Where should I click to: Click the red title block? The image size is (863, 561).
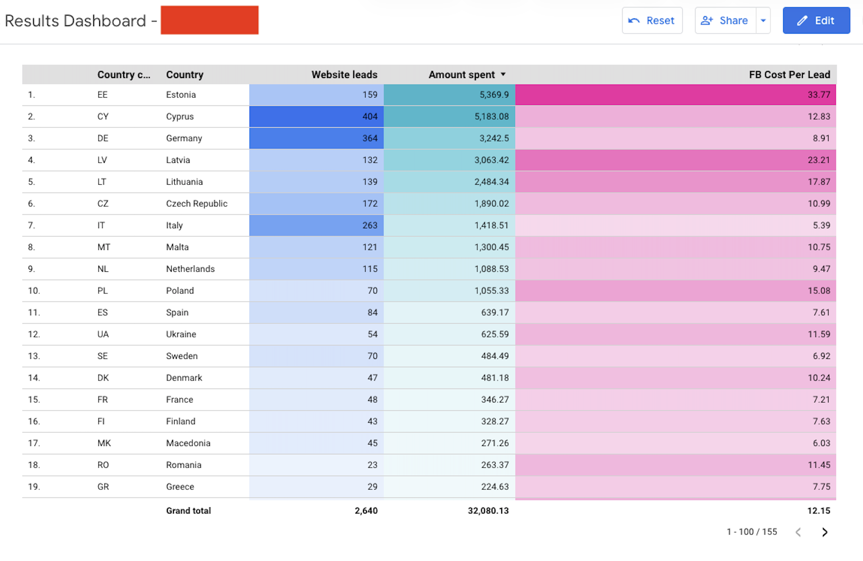(209, 20)
